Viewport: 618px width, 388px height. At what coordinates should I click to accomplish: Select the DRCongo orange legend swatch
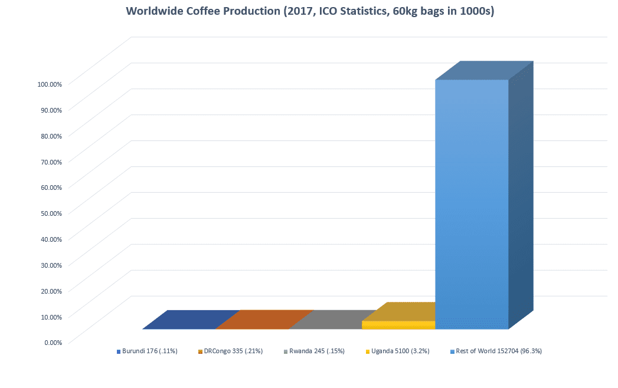[200, 351]
